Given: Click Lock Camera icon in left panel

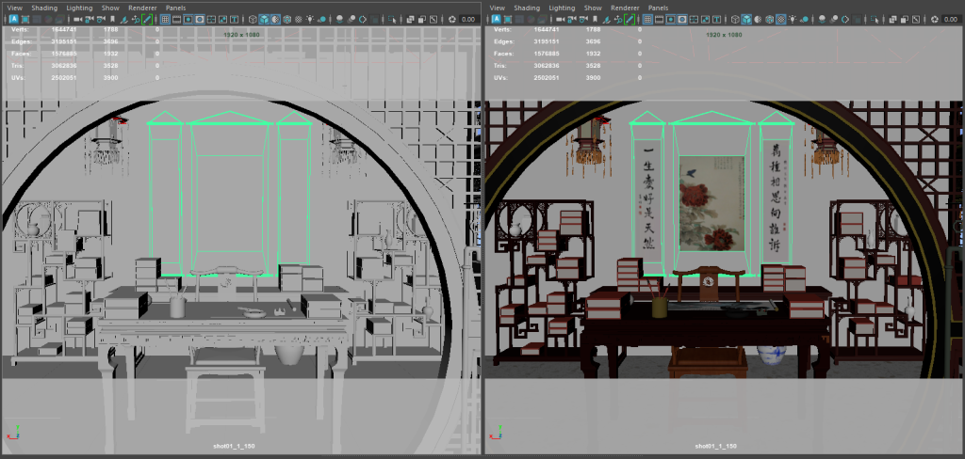Looking at the screenshot, I should [x=89, y=19].
